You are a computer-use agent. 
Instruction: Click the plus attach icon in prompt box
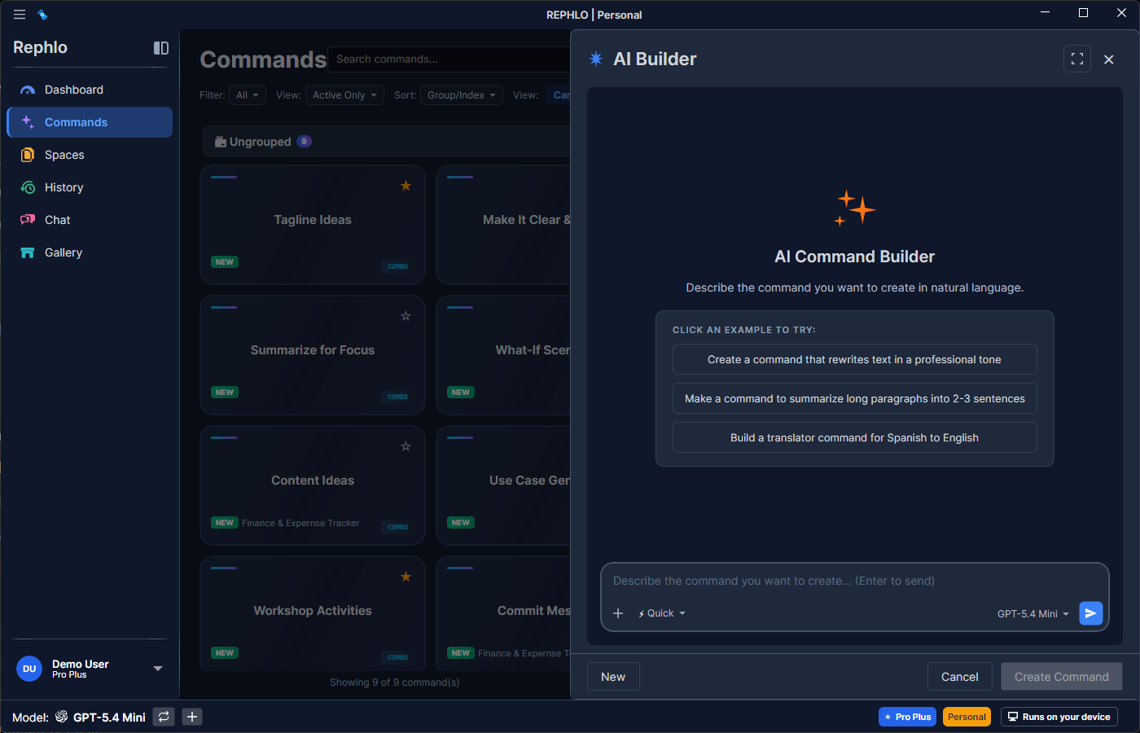click(618, 613)
